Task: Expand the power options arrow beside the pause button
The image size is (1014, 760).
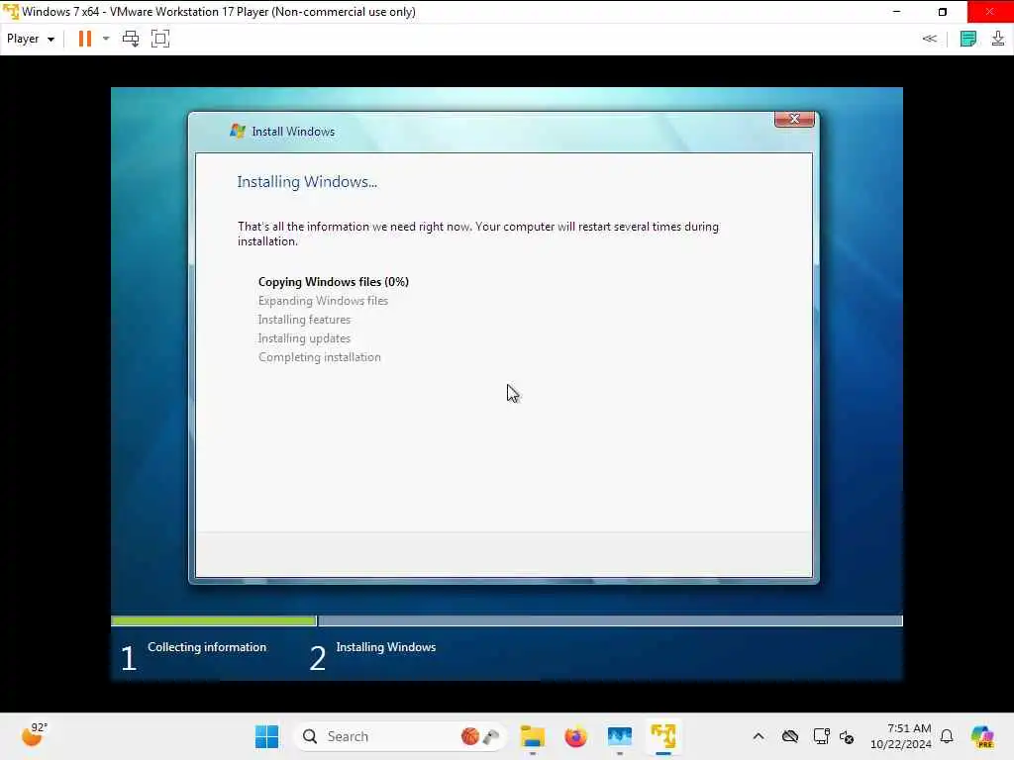Action: click(x=106, y=39)
